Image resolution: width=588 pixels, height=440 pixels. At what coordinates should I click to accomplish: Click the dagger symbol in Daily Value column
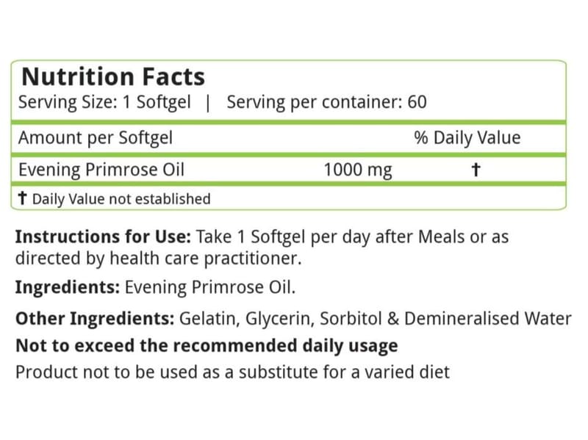(476, 170)
